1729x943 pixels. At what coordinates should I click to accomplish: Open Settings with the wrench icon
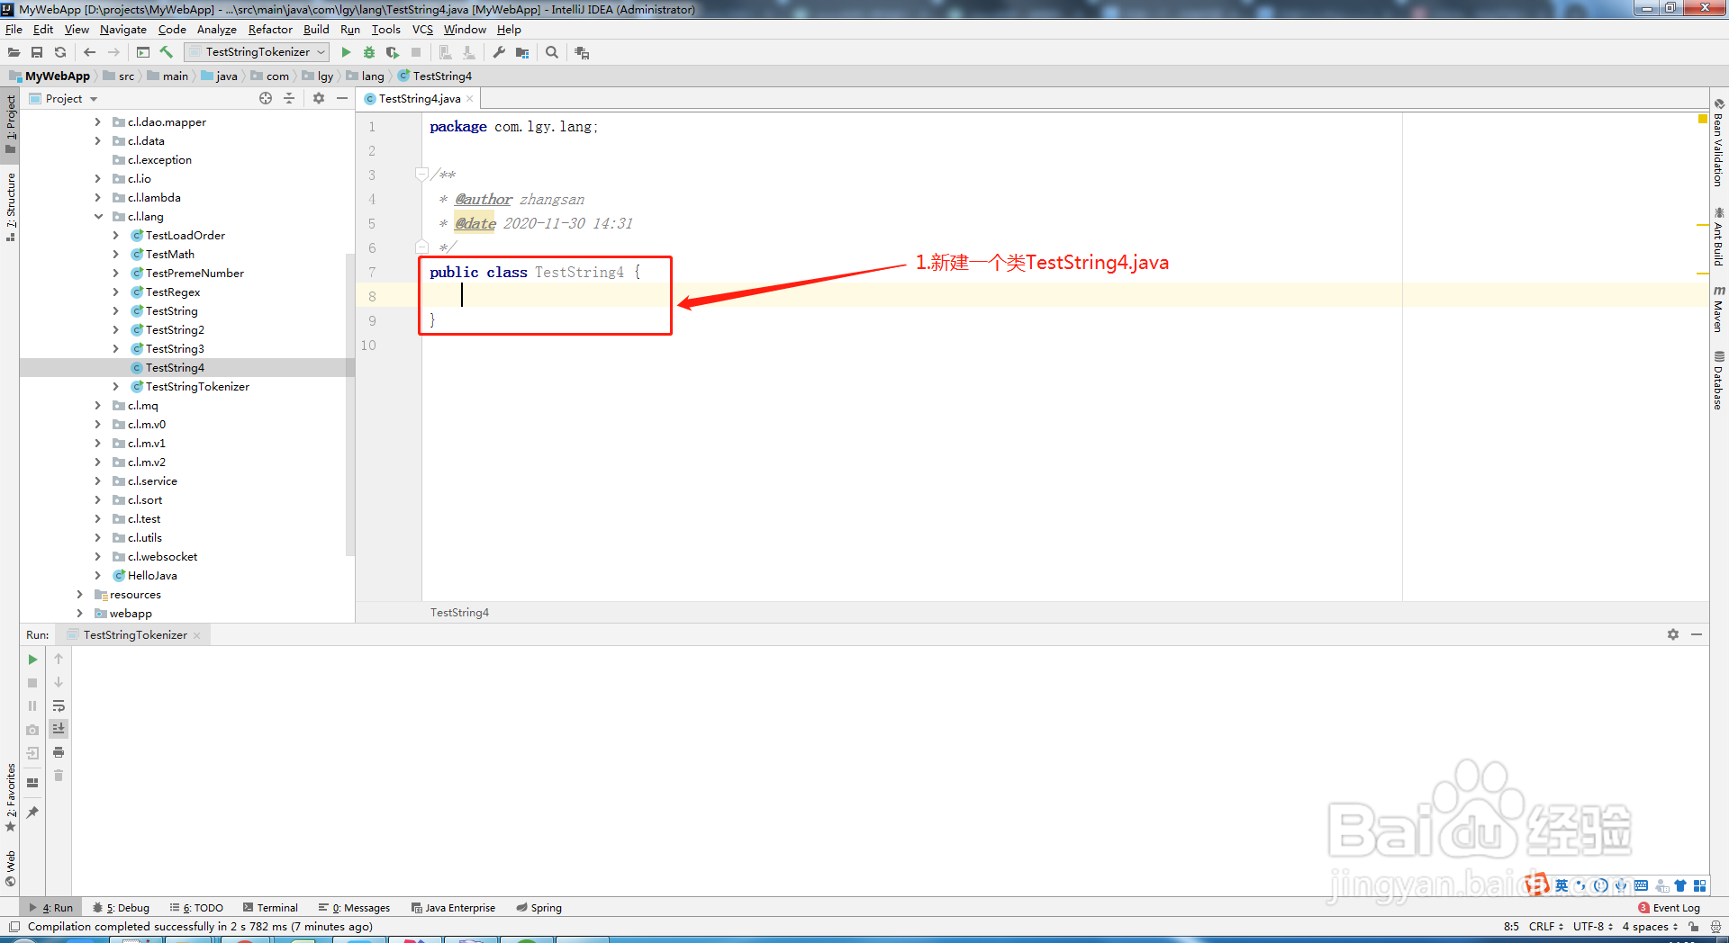[x=499, y=52]
